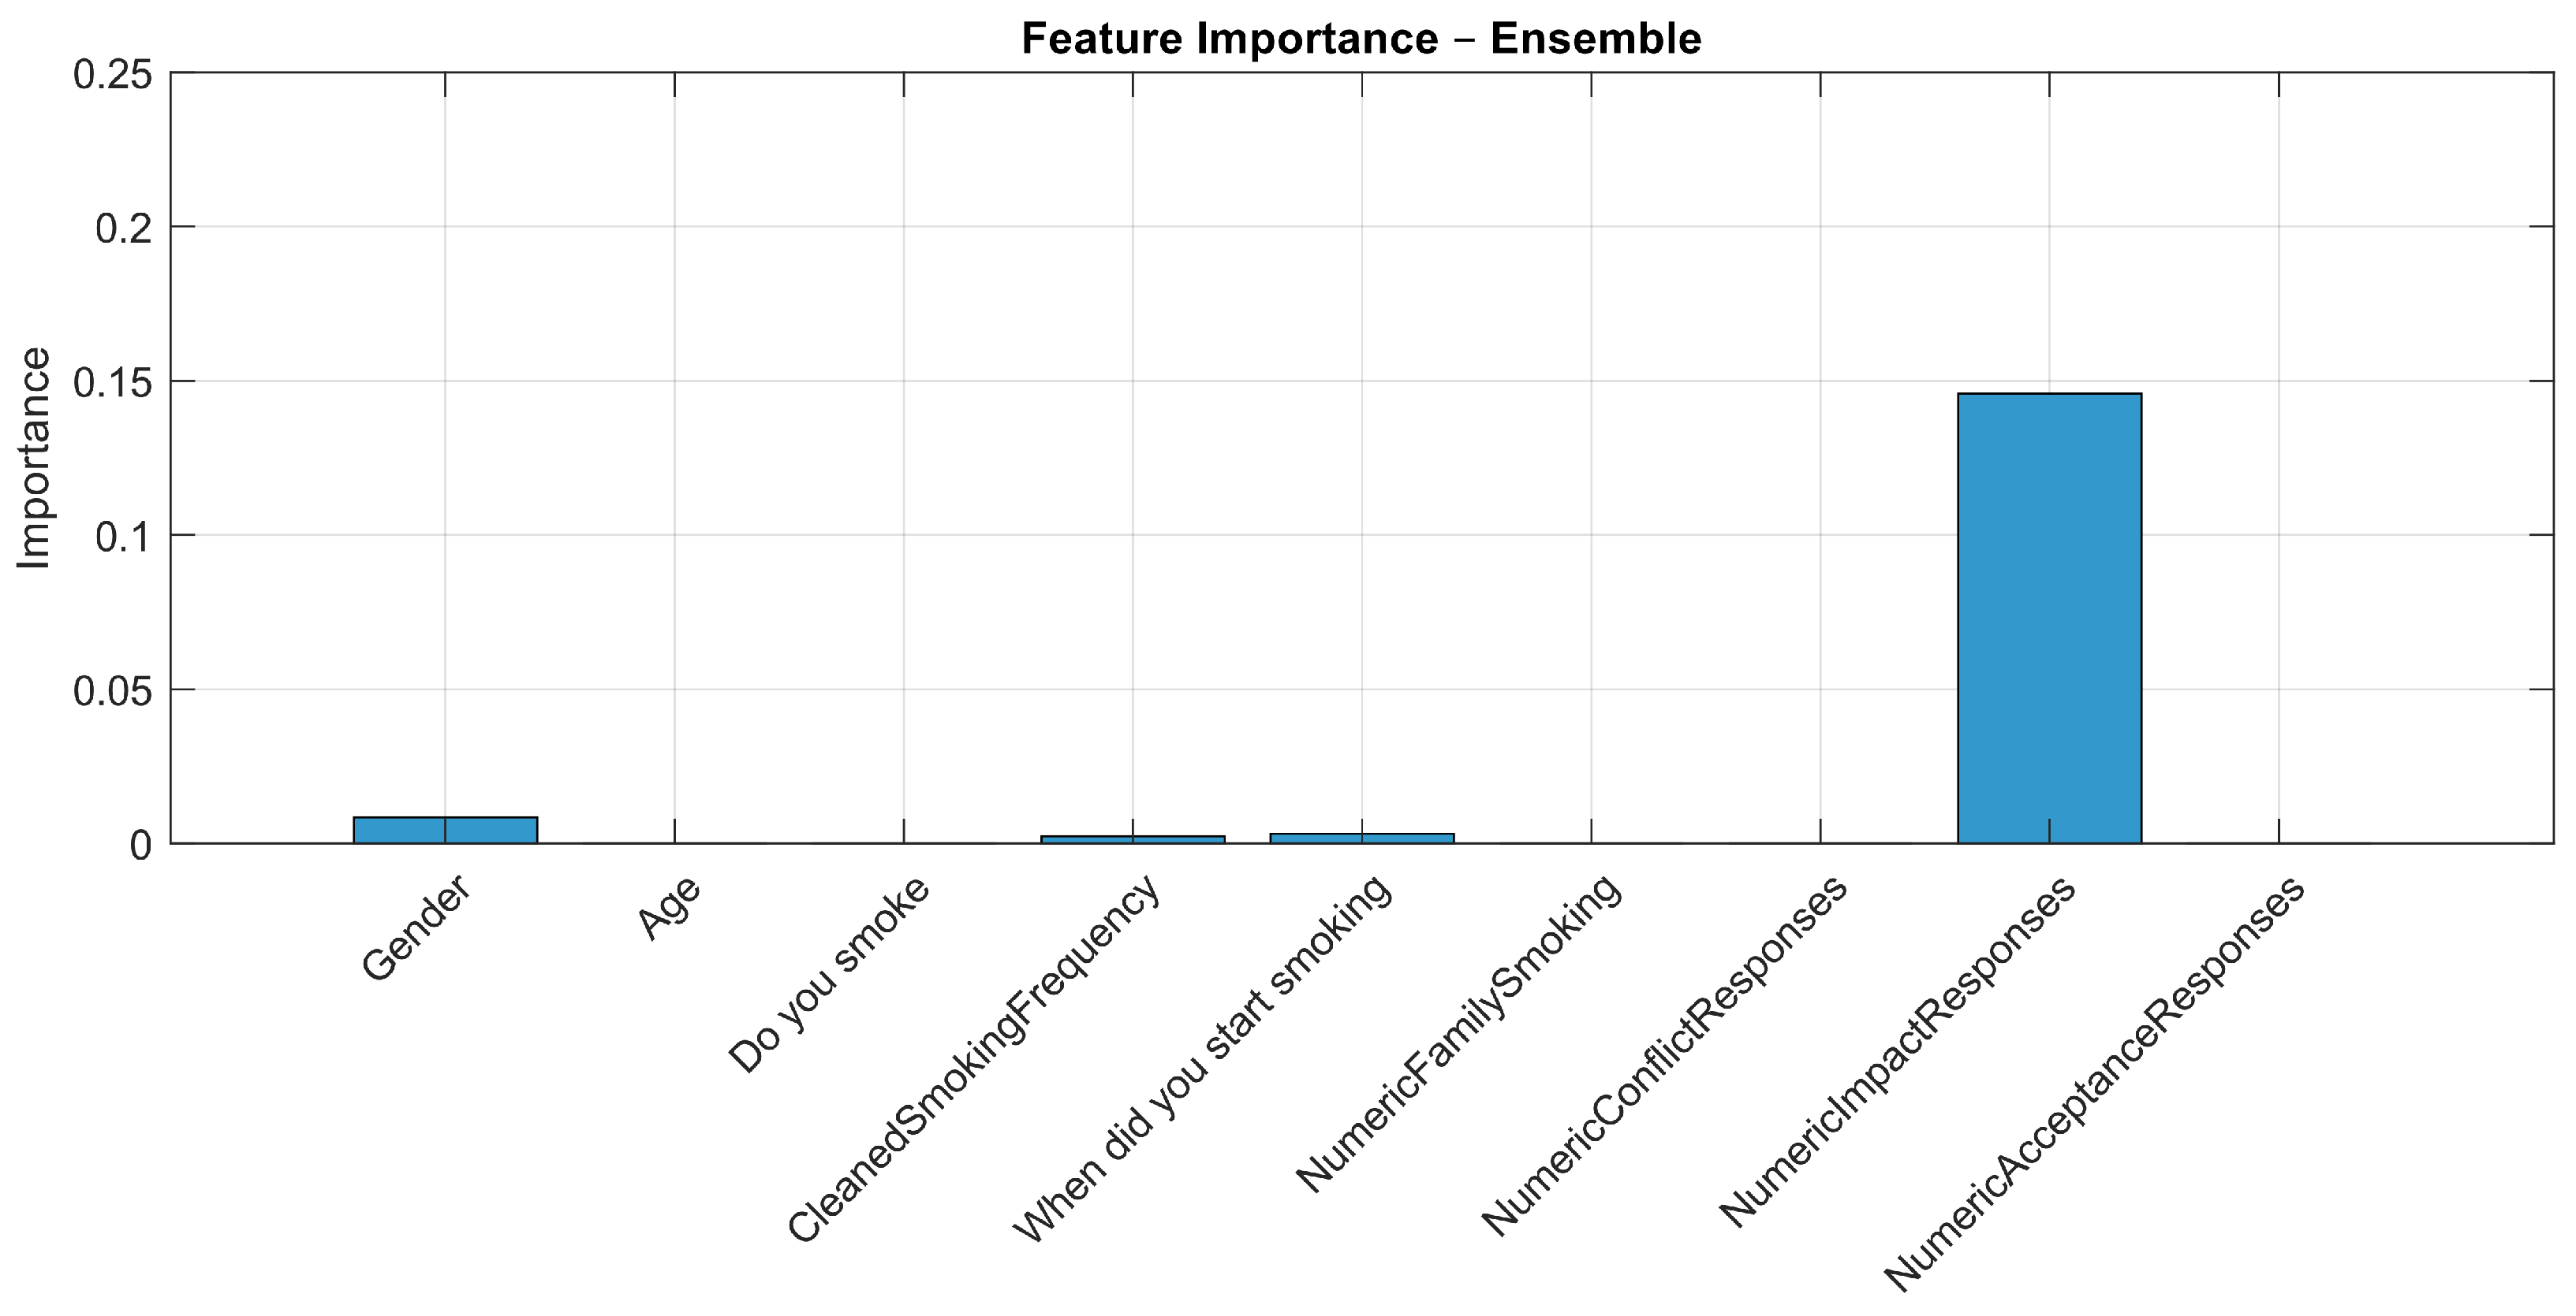This screenshot has width=2576, height=1316.
Task: Click the Gender x-axis label
Action: click(416, 928)
